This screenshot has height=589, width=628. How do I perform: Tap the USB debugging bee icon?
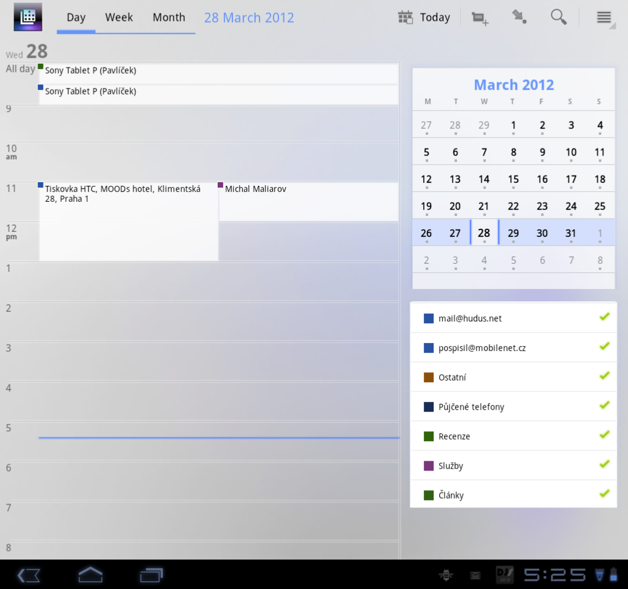click(446, 575)
